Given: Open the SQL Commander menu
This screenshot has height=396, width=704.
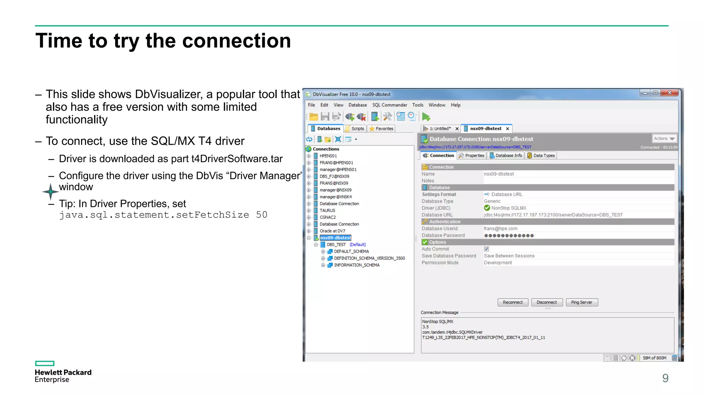Looking at the screenshot, I should 389,105.
